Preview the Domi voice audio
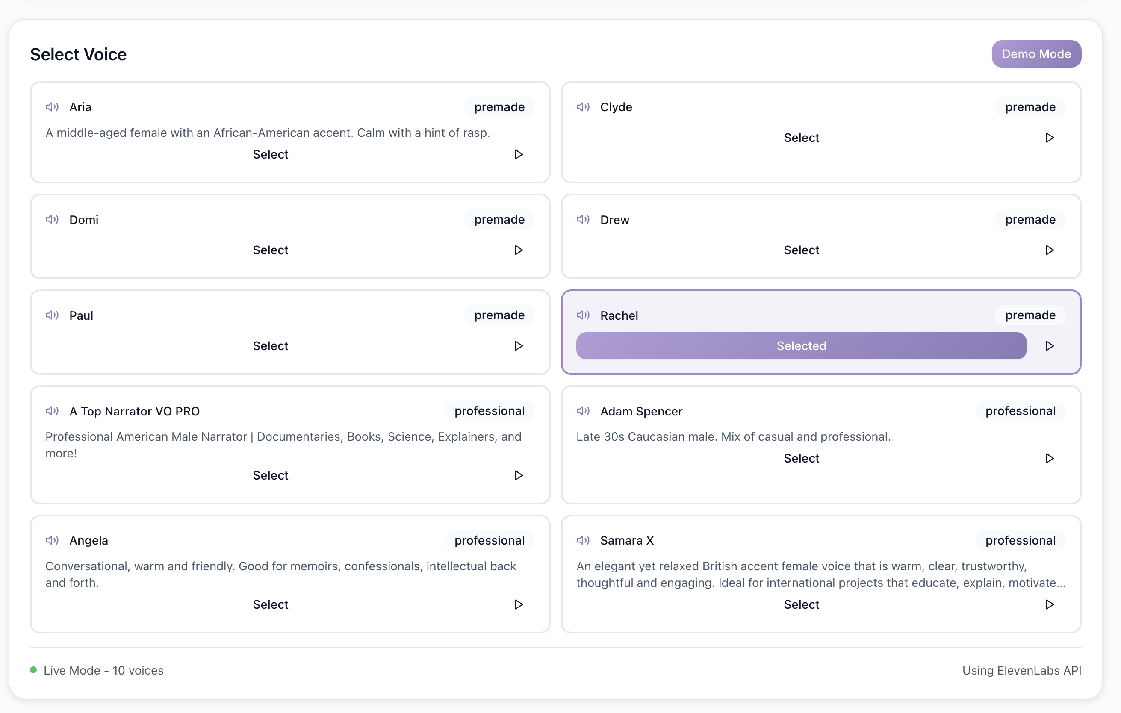This screenshot has height=713, width=1121. (518, 250)
